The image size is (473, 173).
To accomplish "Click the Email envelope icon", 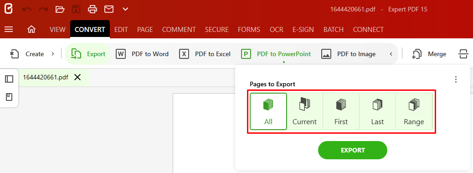I will click(109, 10).
